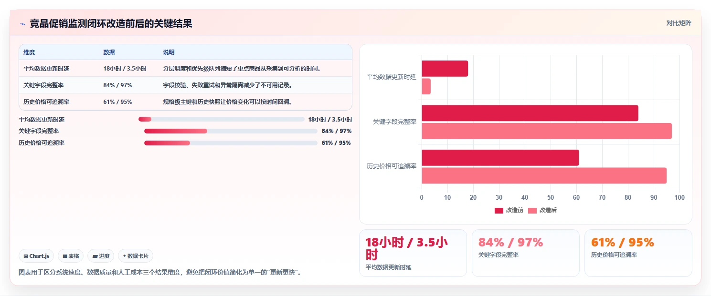This screenshot has width=711, height=296.
Task: Click the description starting with 规格级主键和历史快照
Action: point(227,102)
